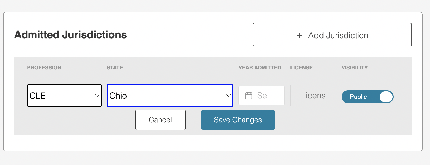Toggle the Public visibility switch
The height and width of the screenshot is (165, 430).
pyautogui.click(x=367, y=97)
